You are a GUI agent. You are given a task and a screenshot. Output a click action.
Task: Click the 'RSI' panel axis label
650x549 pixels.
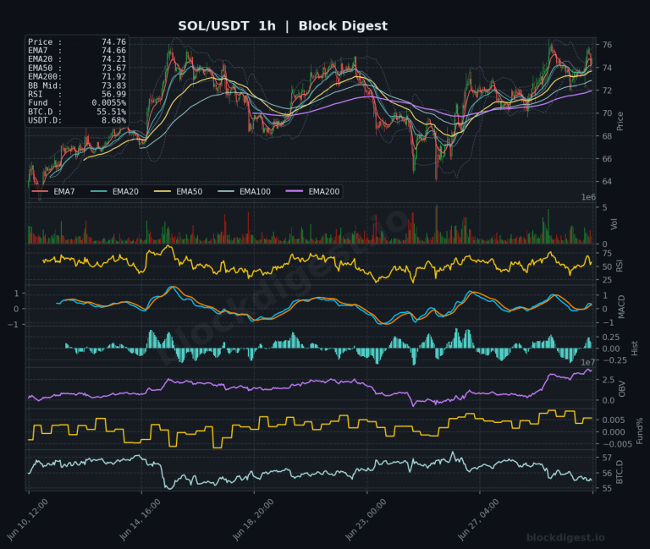point(620,266)
